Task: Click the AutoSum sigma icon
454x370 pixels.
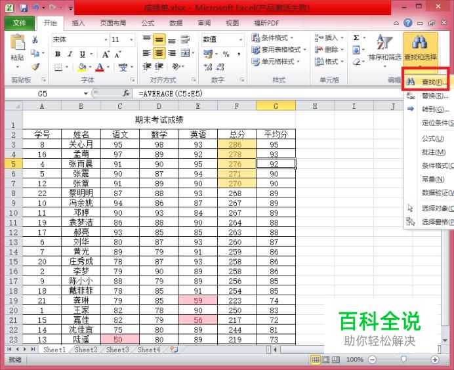Action: pos(356,37)
